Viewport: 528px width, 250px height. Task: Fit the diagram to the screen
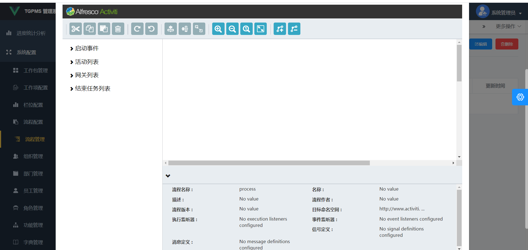coord(260,29)
